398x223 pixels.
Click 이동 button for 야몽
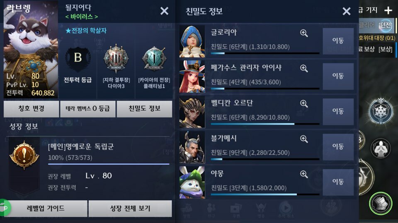point(338,182)
